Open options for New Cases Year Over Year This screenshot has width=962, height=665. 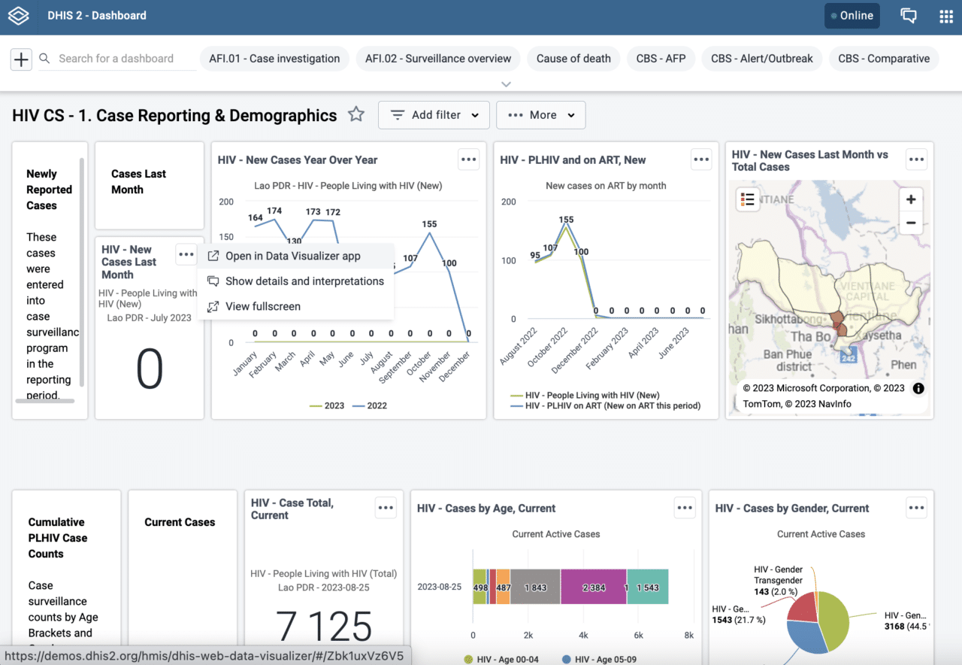(x=469, y=159)
